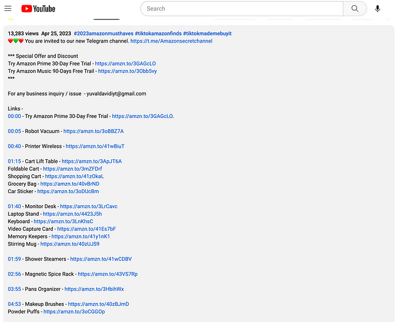Open the Stirring Mug link
This screenshot has height=322, width=402.
[70, 244]
